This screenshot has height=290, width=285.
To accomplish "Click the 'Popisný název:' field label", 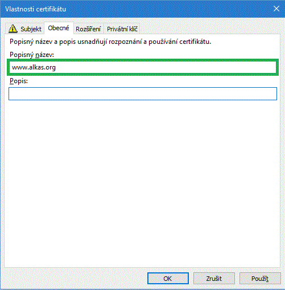I will (32, 55).
